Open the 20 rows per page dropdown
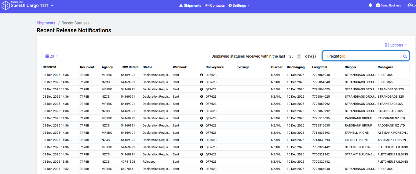The height and width of the screenshot is (174, 416). pos(51,56)
